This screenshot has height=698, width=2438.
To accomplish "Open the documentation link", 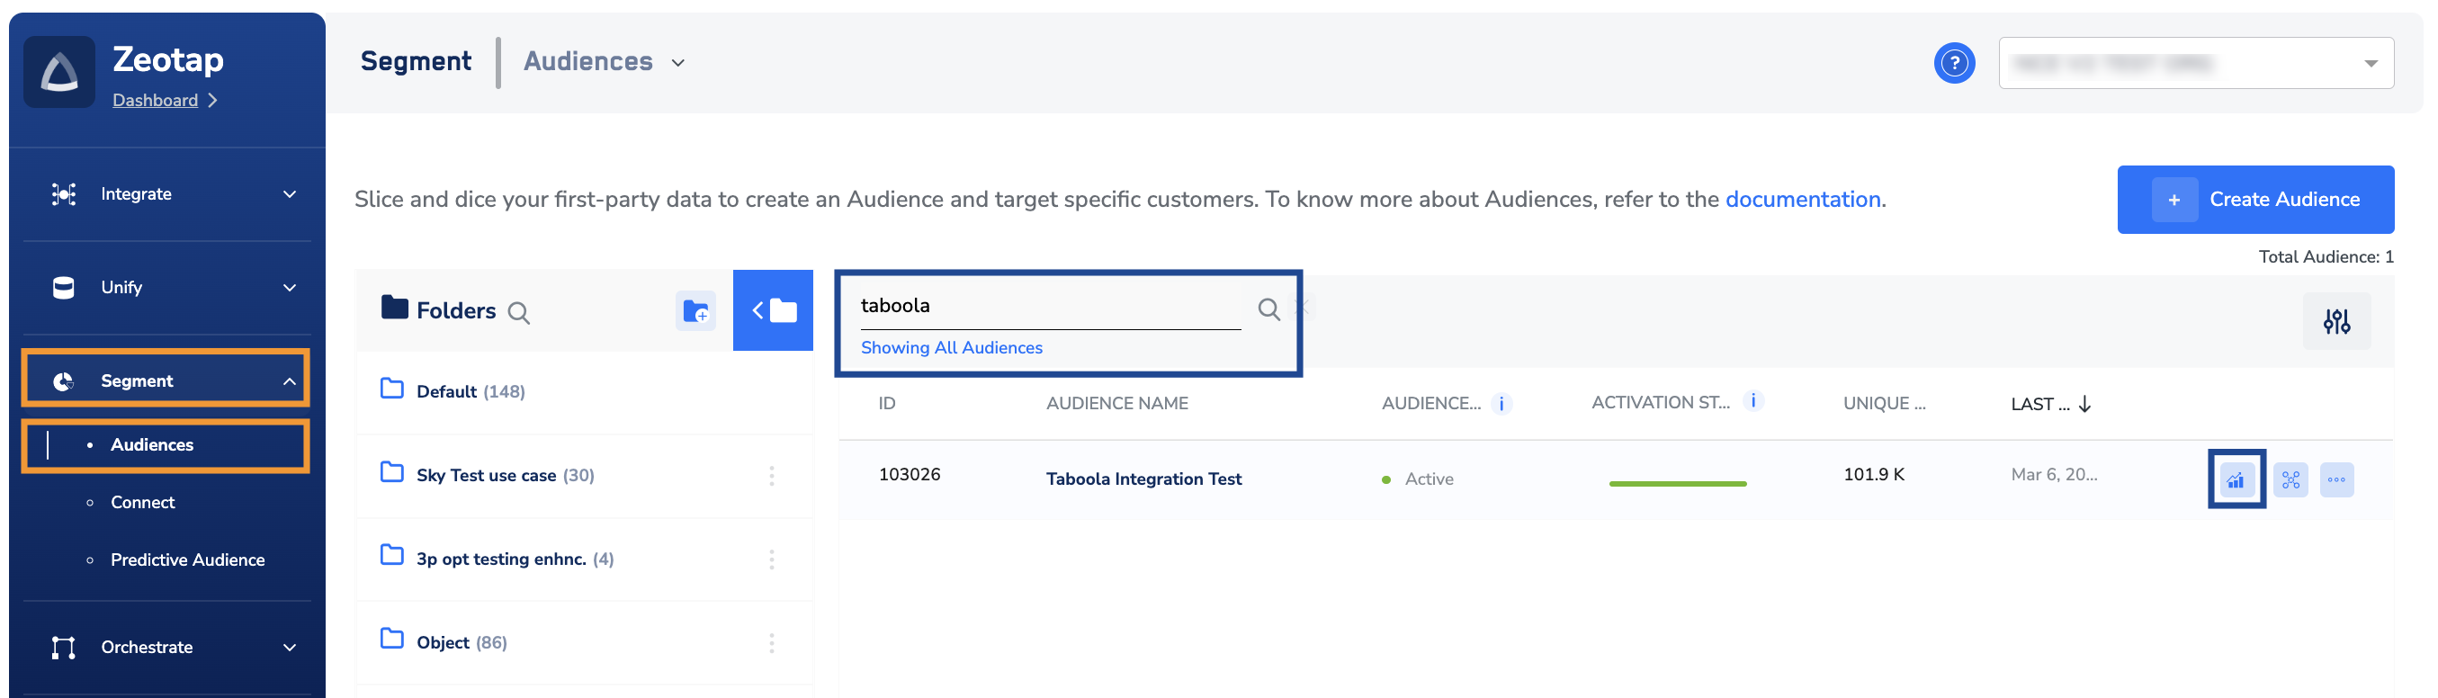I will click(1802, 200).
